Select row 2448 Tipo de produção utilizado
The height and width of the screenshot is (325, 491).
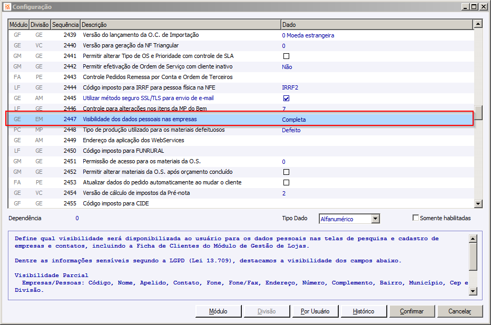pos(240,130)
